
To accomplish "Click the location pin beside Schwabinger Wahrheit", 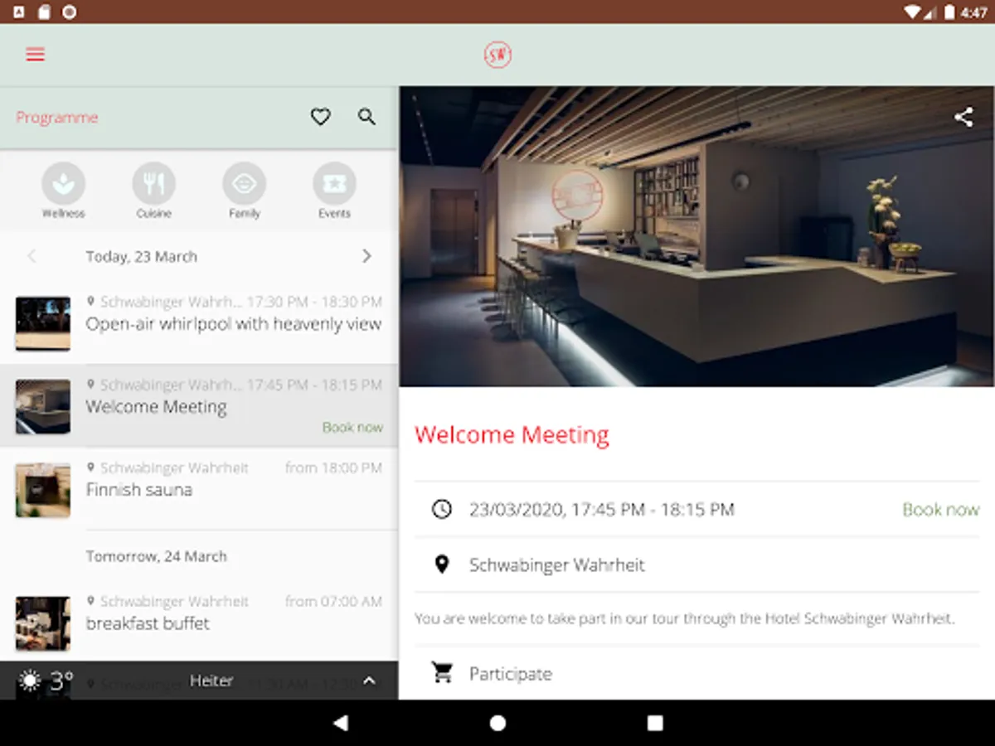I will pos(442,564).
